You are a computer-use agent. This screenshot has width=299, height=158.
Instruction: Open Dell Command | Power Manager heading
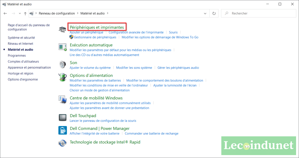(x=100, y=128)
